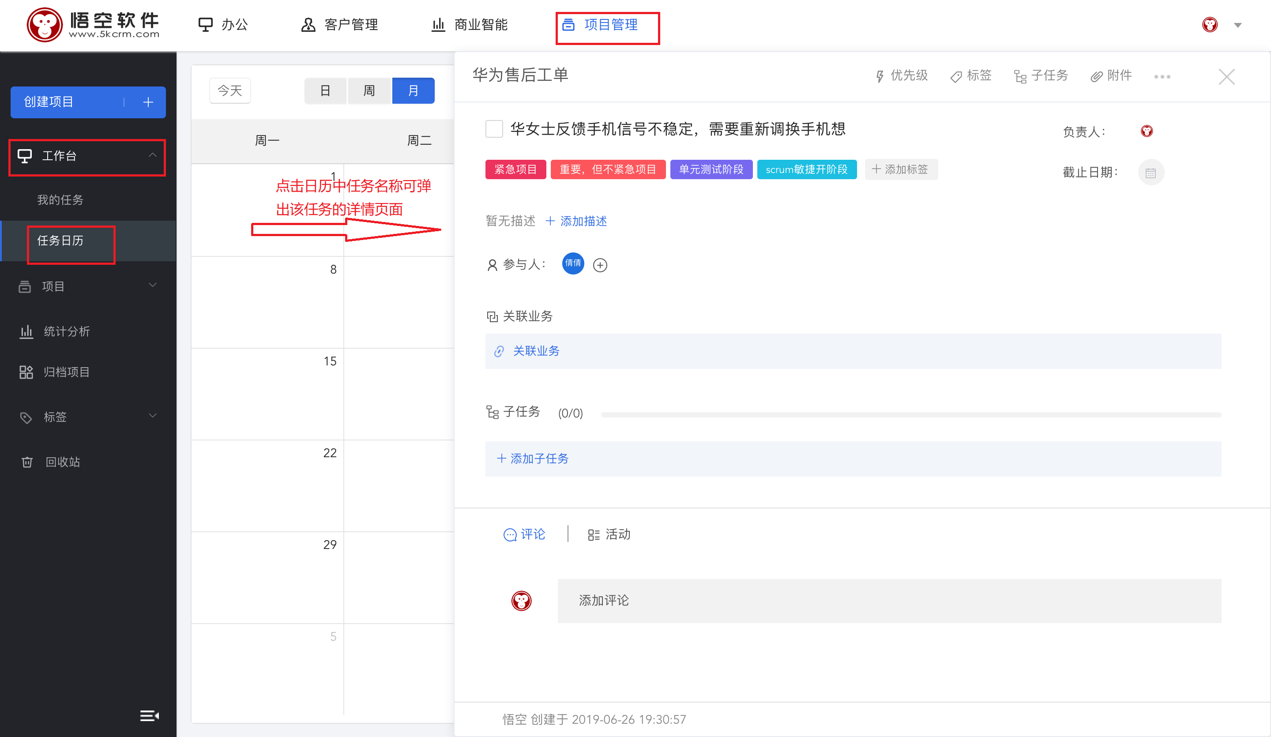Open 回收站 trash icon
The width and height of the screenshot is (1271, 737).
click(27, 462)
